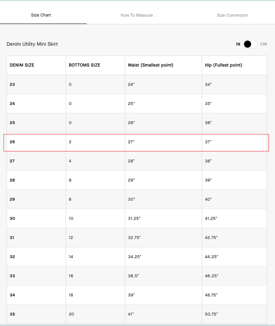Click bottoms size 2 cell
Image resolution: width=275 pixels, height=326 pixels.
coord(95,142)
